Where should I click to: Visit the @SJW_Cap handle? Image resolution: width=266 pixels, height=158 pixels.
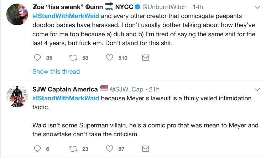coord(126,89)
